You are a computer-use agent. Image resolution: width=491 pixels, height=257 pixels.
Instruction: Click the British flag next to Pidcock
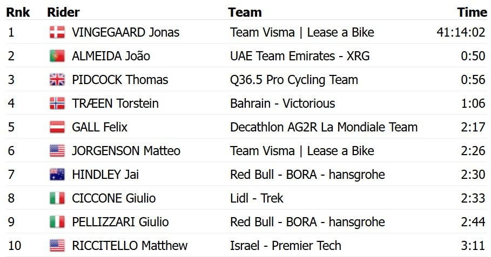pos(57,80)
